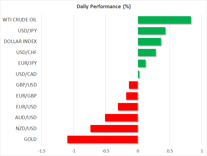This screenshot has height=156, width=207.
Task: Select the NZD/USD category label
Action: coord(26,129)
